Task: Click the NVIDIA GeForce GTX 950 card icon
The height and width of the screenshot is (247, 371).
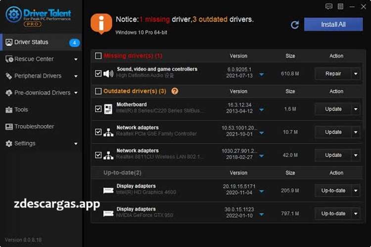Action: 108,213
